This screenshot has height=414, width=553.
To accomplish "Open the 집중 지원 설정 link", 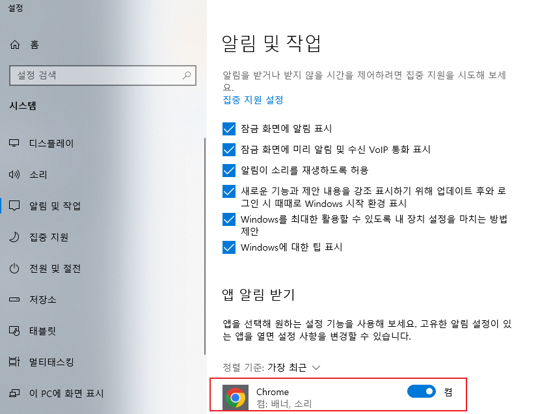I will 253,100.
